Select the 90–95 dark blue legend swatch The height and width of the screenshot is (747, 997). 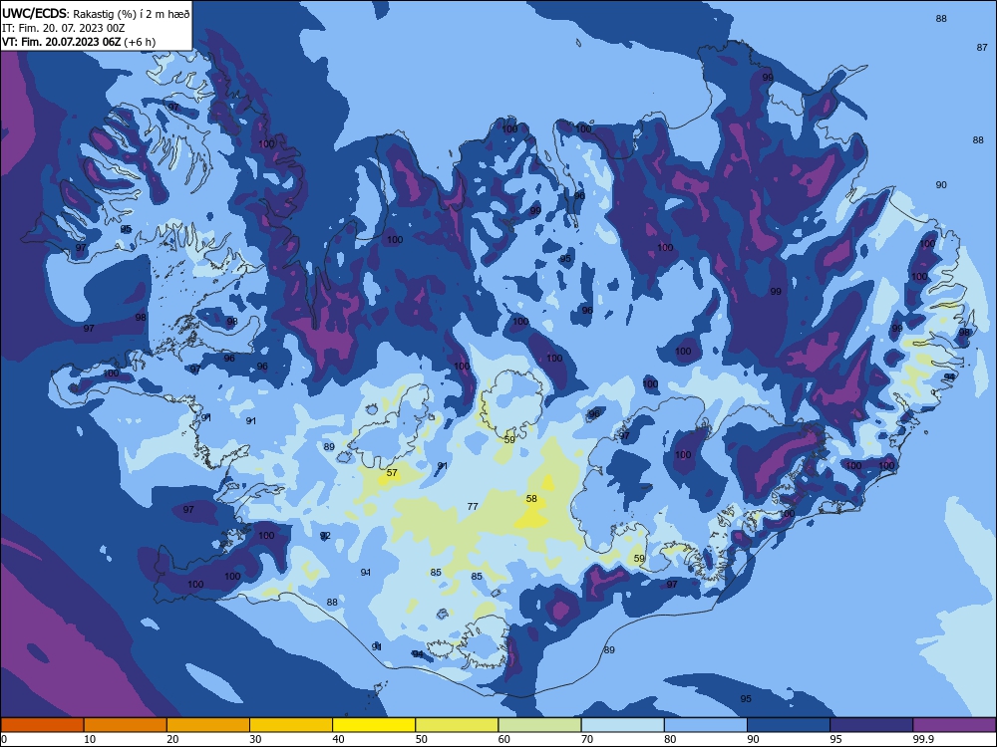point(789,725)
